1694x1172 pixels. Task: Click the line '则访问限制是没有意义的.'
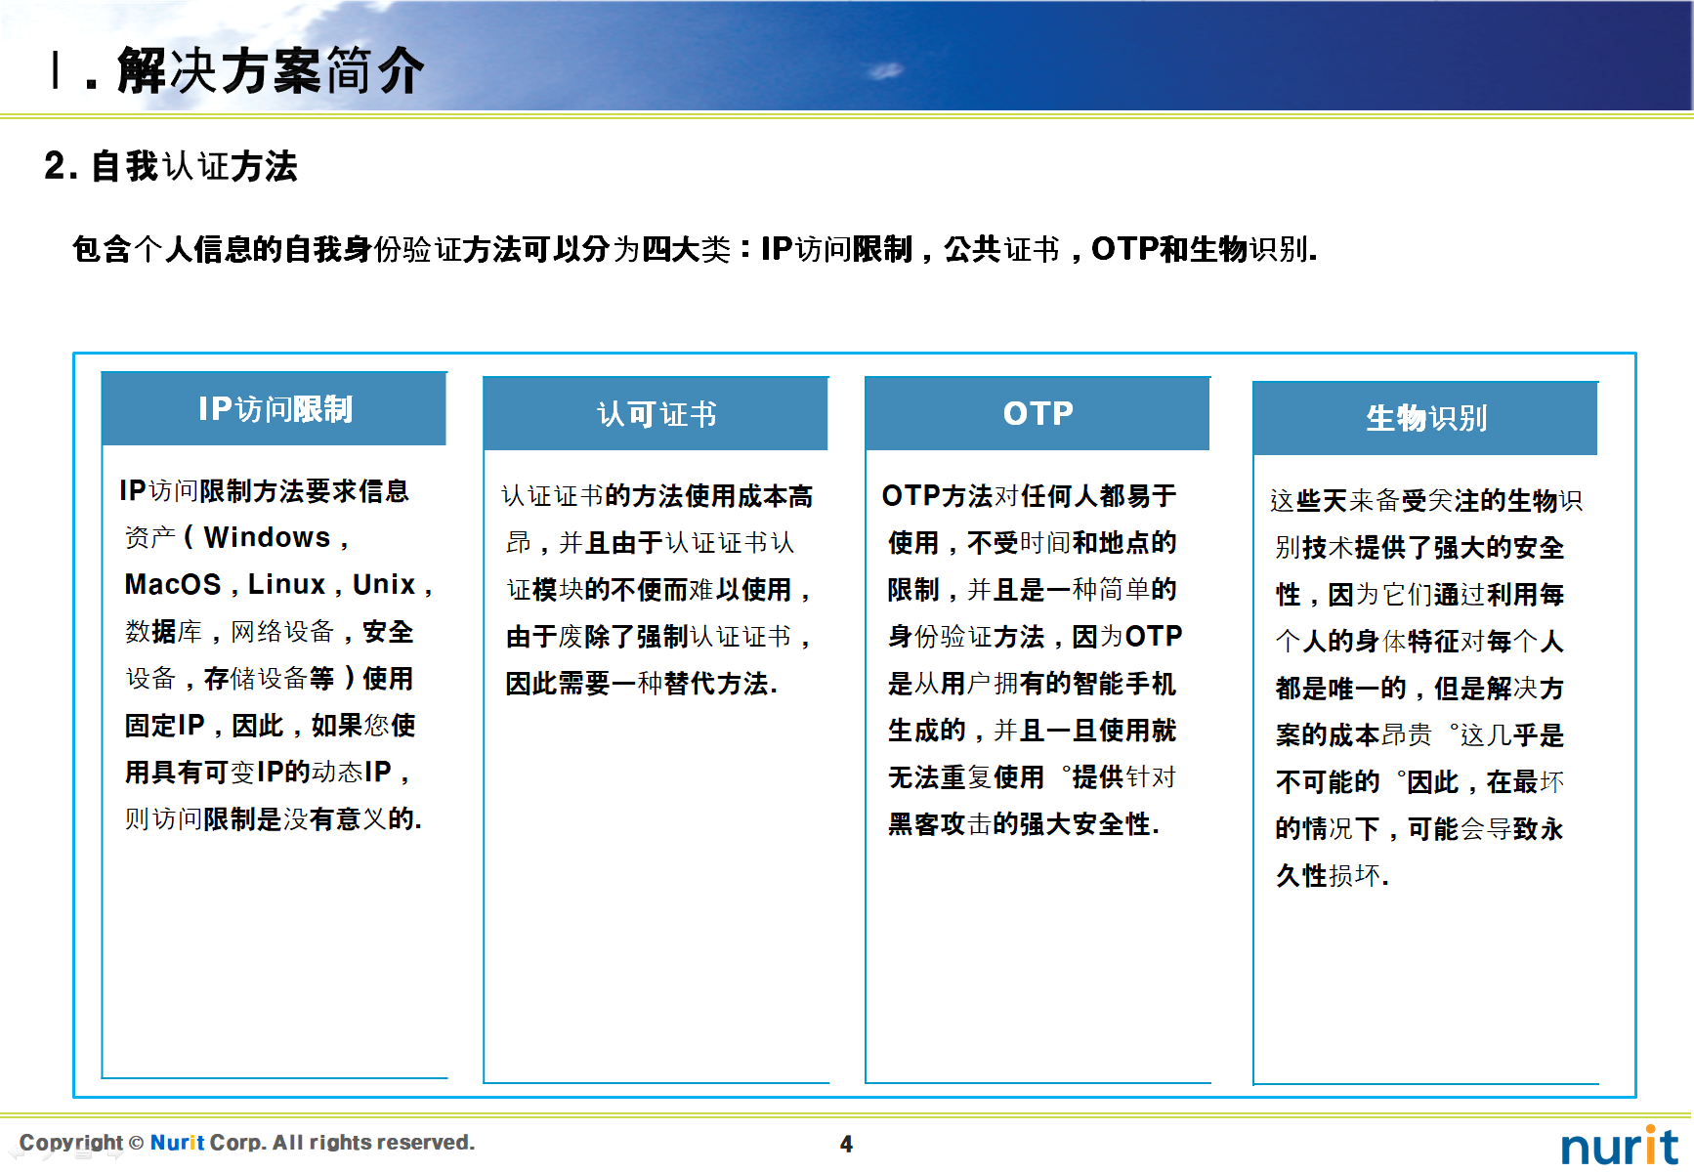273,818
